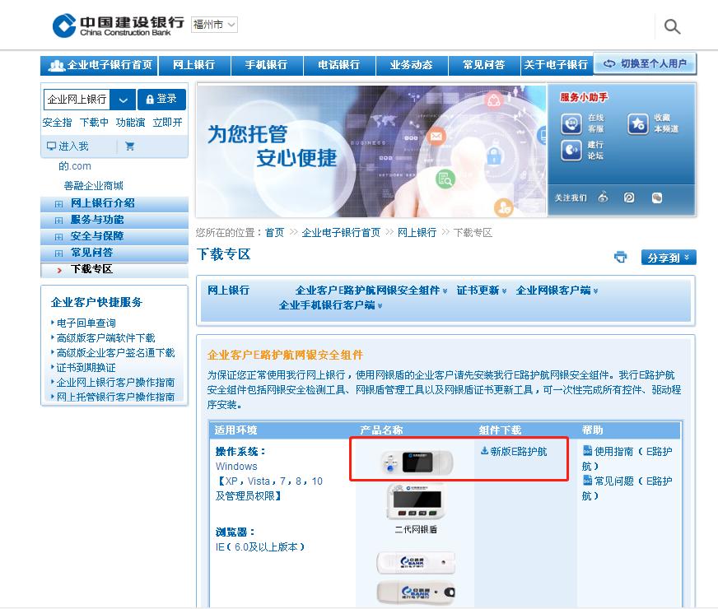
Task: Open the 福州市 city selector
Action: pyautogui.click(x=212, y=24)
